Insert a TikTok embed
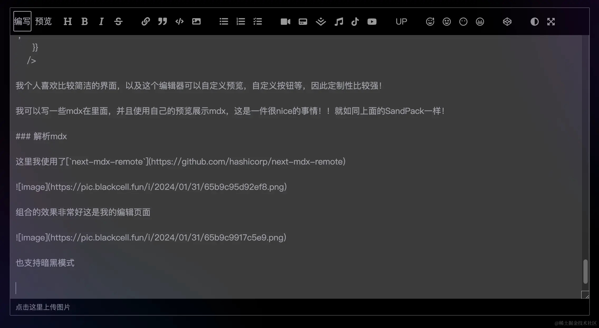This screenshot has width=599, height=328. tap(355, 21)
